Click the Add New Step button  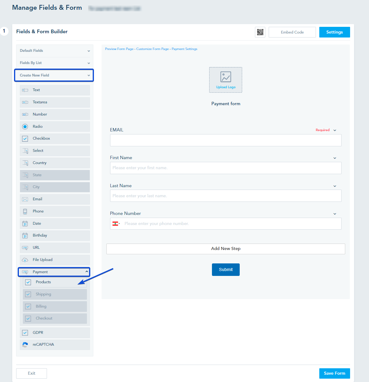point(226,249)
